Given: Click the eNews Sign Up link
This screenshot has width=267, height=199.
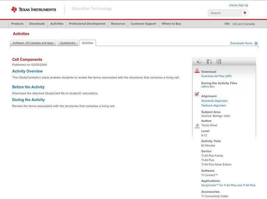Looking at the screenshot, I should [238, 5].
